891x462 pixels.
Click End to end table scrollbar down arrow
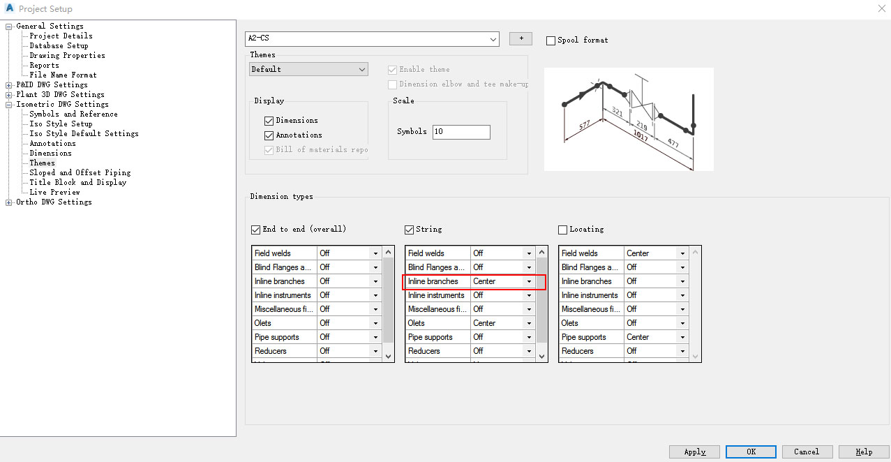(389, 356)
